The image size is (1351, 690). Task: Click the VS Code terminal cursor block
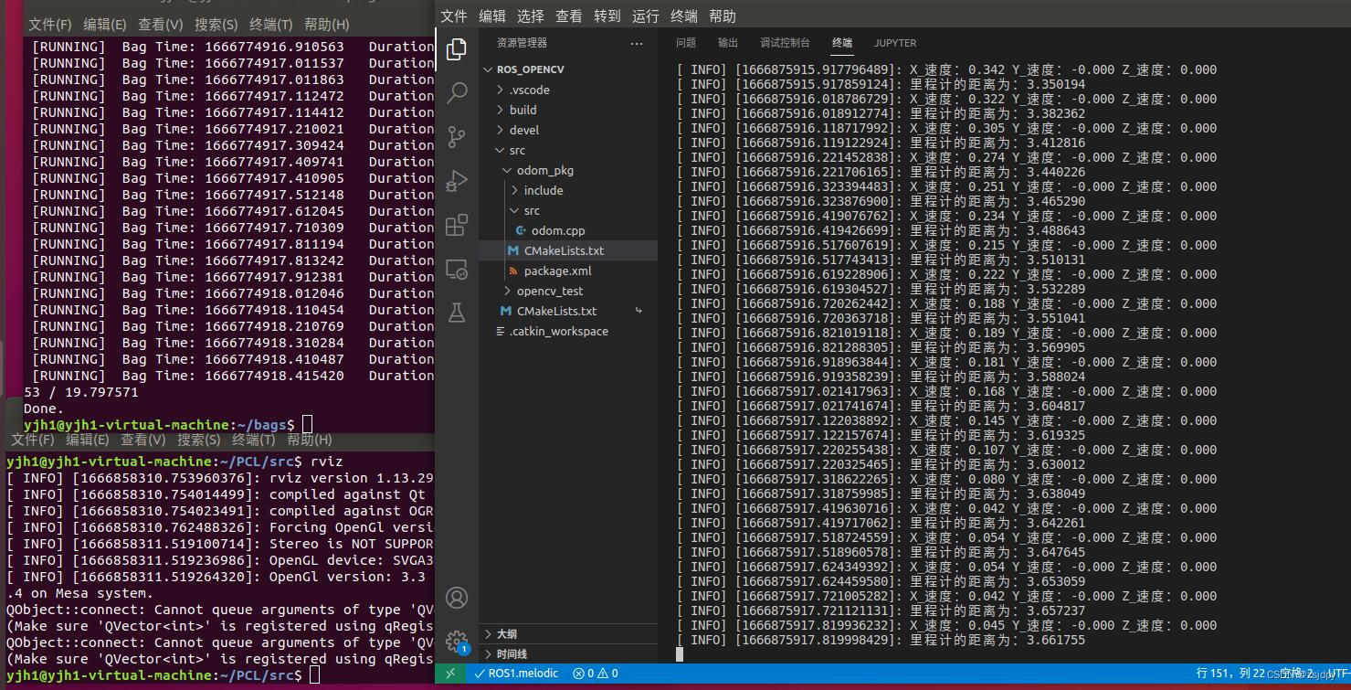680,654
